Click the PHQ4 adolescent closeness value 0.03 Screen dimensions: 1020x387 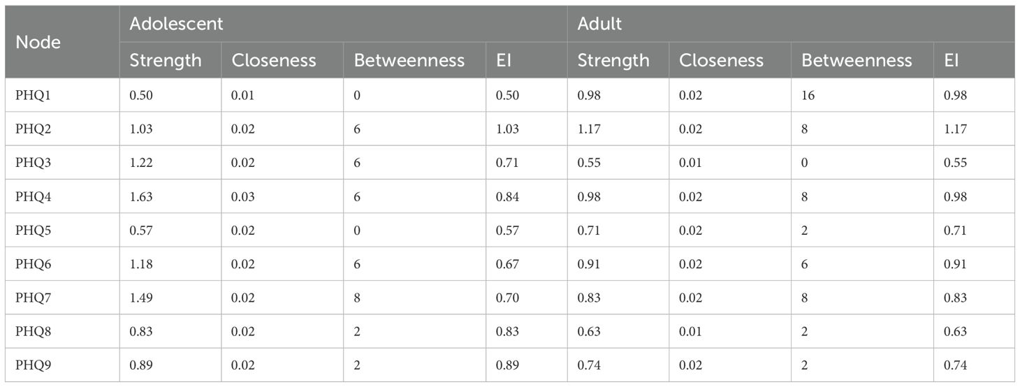coord(243,197)
